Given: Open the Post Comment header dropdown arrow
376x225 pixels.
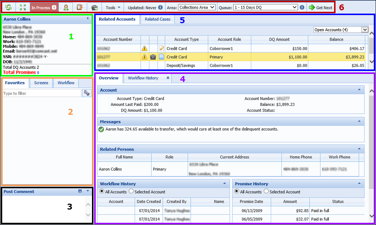Looking at the screenshot, I should point(88,191).
